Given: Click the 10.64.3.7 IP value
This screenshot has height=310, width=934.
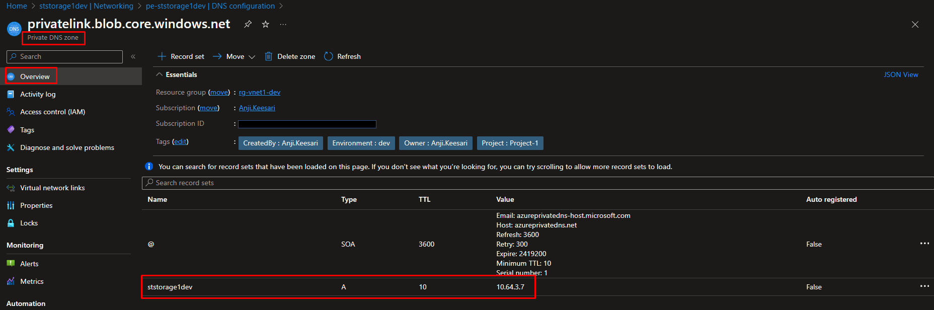Looking at the screenshot, I should tap(510, 287).
